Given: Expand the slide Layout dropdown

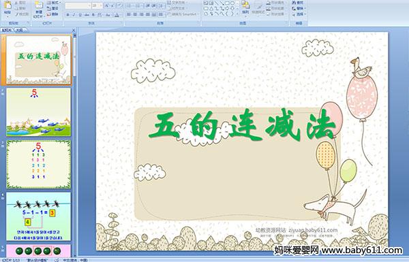Looking at the screenshot, I should coord(54,2).
